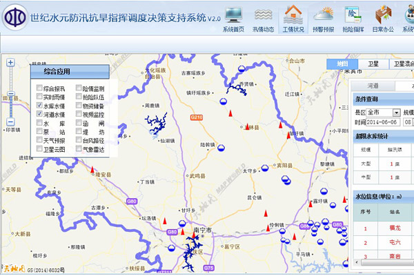Enable the 气象雷达 checkbox
The width and height of the screenshot is (414, 276).
pyautogui.click(x=79, y=148)
